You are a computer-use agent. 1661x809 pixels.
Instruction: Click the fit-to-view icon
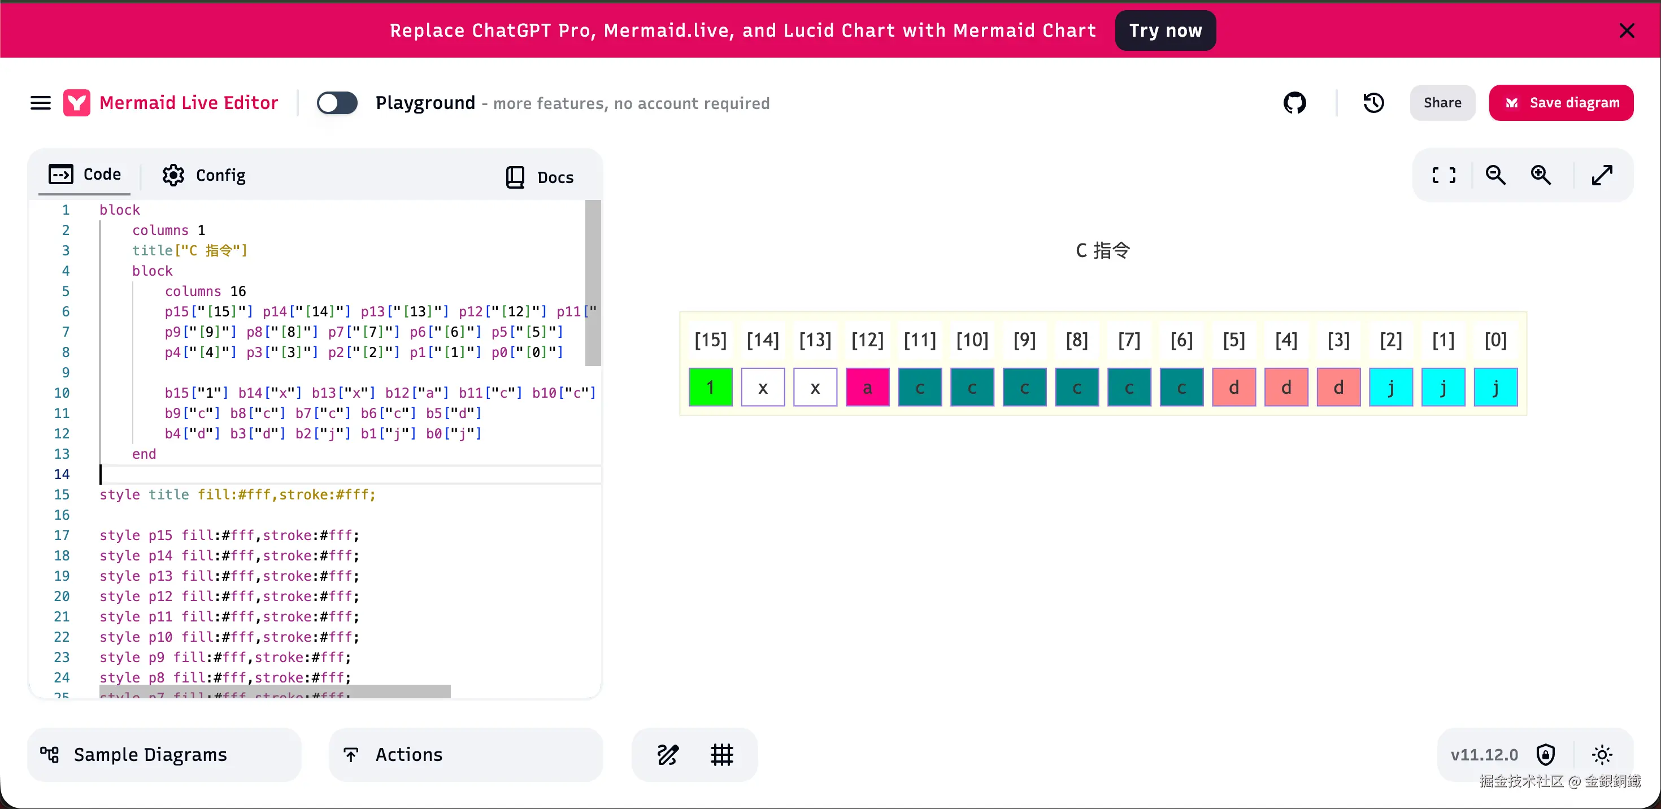click(x=1443, y=175)
